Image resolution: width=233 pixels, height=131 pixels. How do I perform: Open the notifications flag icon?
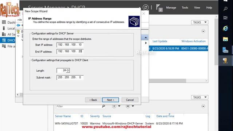159,8
